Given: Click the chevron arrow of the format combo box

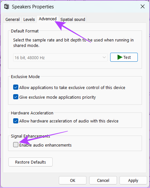Looking at the screenshot, I should click(x=104, y=58).
